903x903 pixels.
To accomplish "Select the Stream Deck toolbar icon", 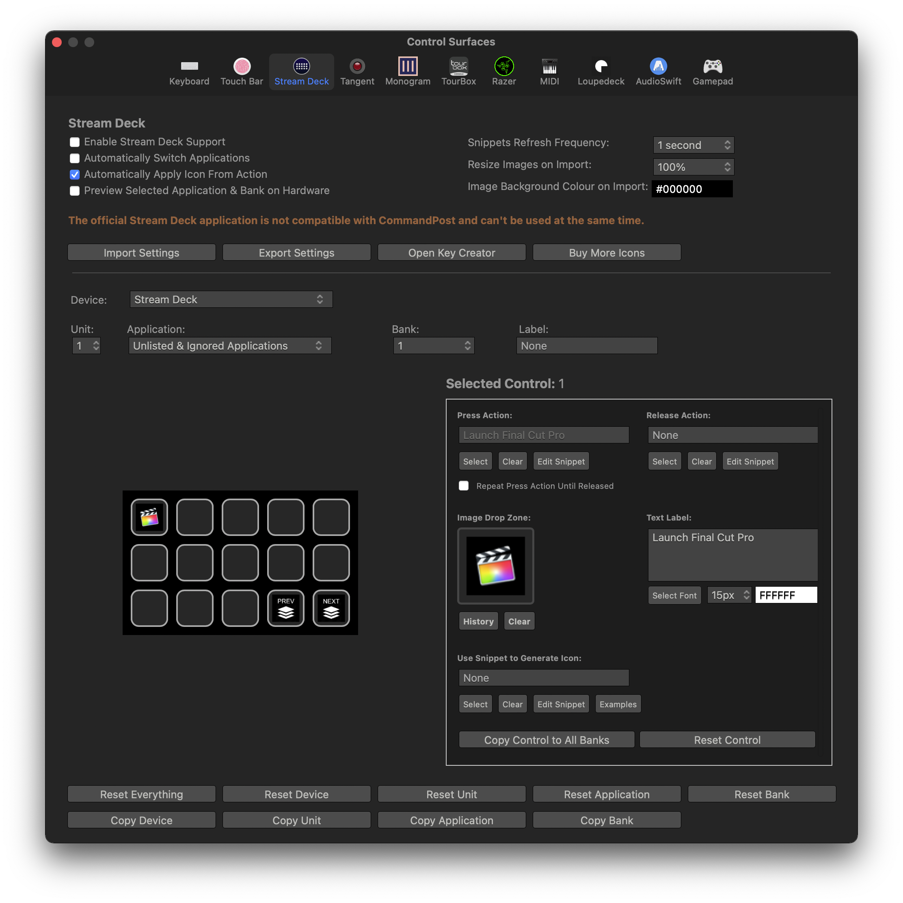I will (x=301, y=72).
